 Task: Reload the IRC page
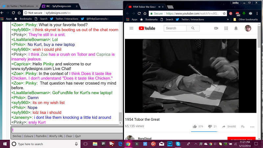(x=13, y=13)
